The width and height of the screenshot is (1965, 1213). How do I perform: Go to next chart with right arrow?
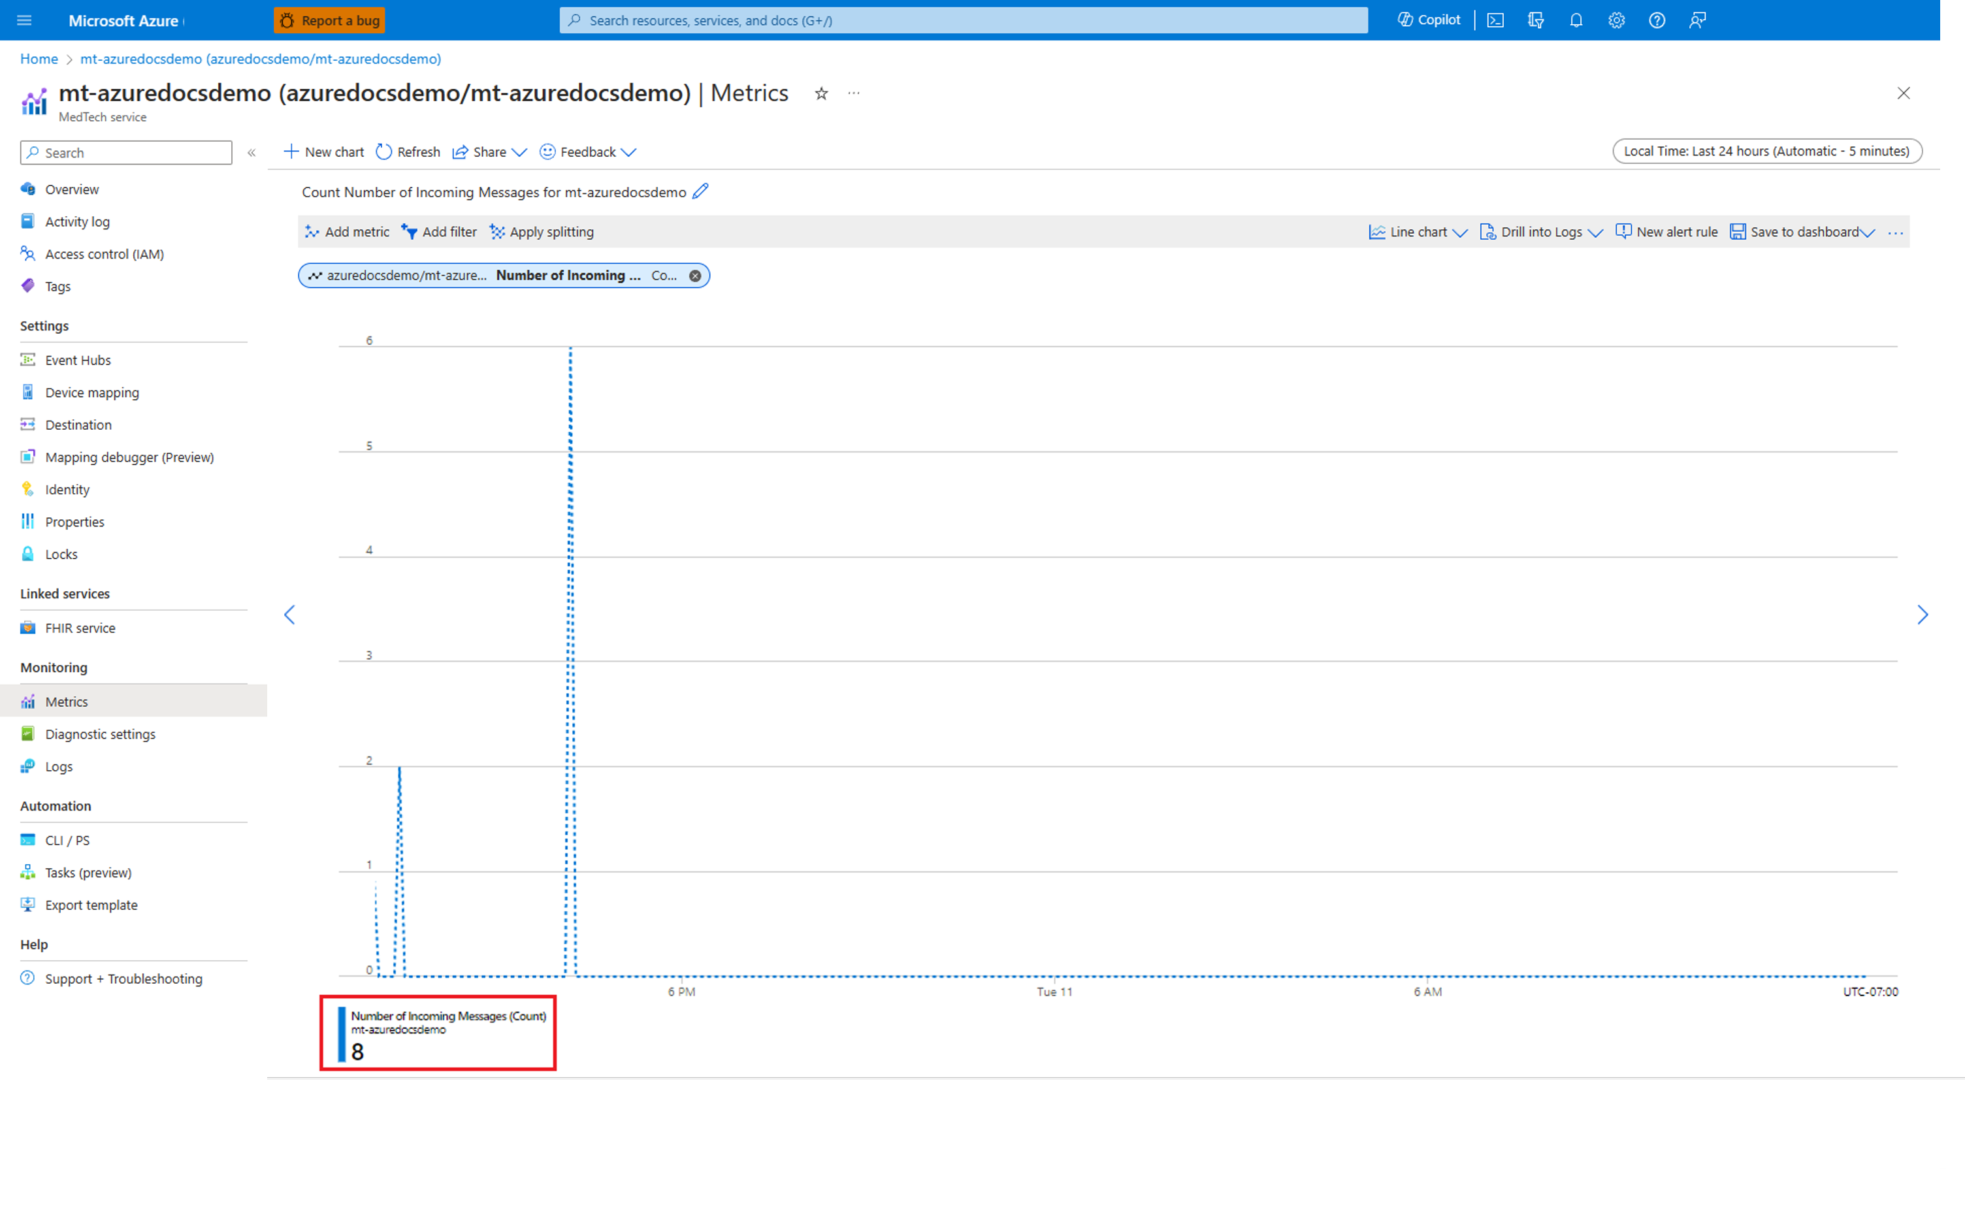1923,615
